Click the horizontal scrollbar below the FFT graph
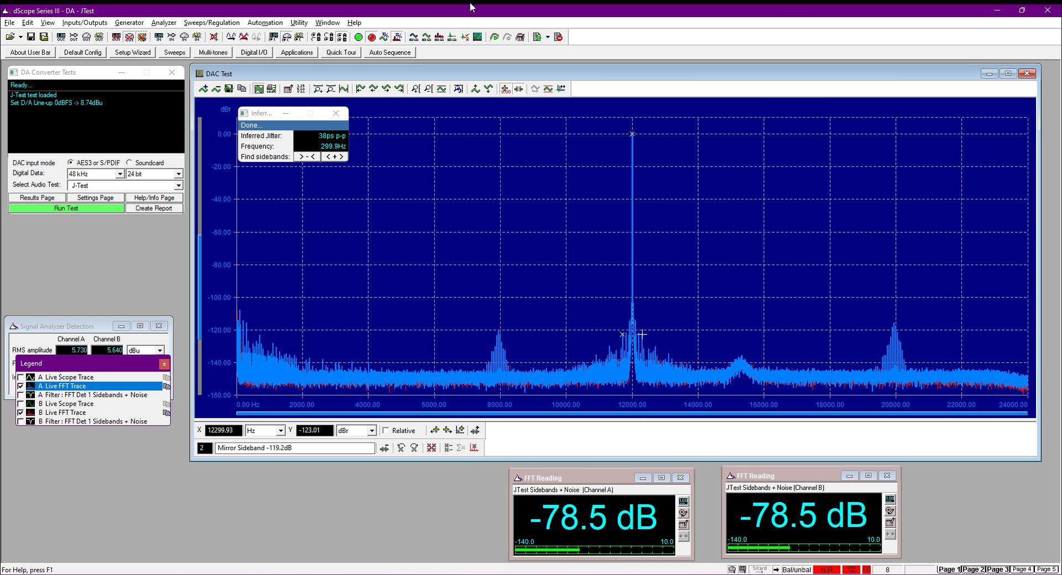The image size is (1062, 575). tap(632, 414)
